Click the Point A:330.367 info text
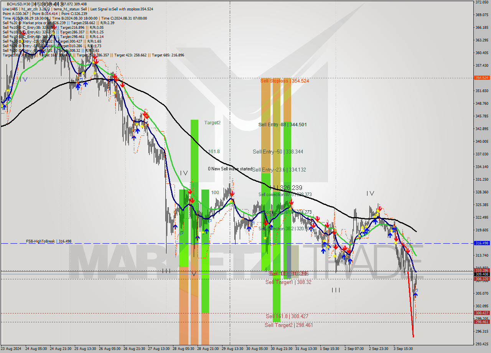 pyautogui.click(x=15, y=13)
